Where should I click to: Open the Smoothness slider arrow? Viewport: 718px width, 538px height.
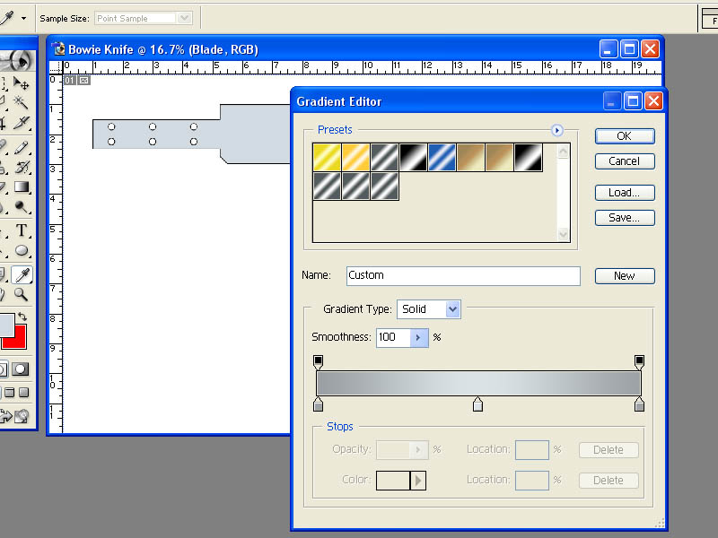pyautogui.click(x=418, y=338)
